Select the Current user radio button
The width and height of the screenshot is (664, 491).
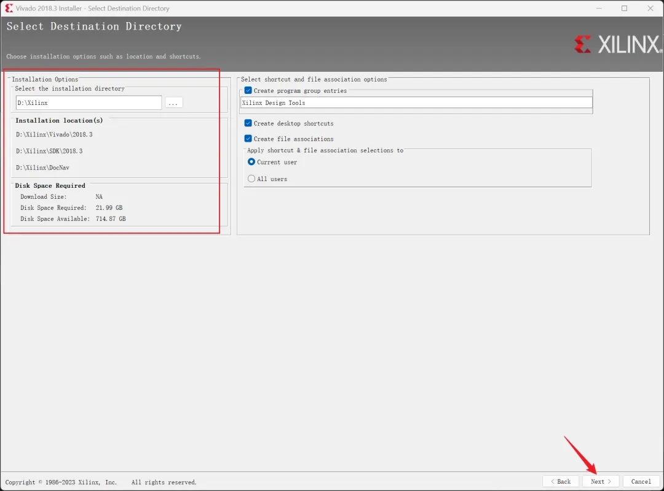(x=251, y=162)
